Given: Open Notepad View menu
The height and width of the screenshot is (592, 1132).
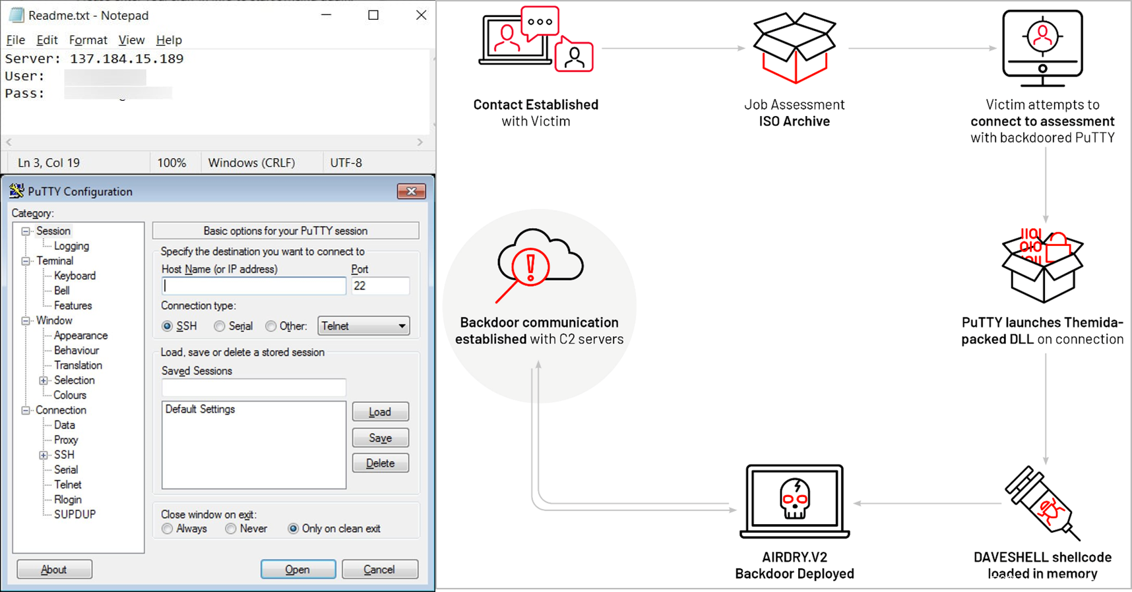Looking at the screenshot, I should pyautogui.click(x=131, y=40).
